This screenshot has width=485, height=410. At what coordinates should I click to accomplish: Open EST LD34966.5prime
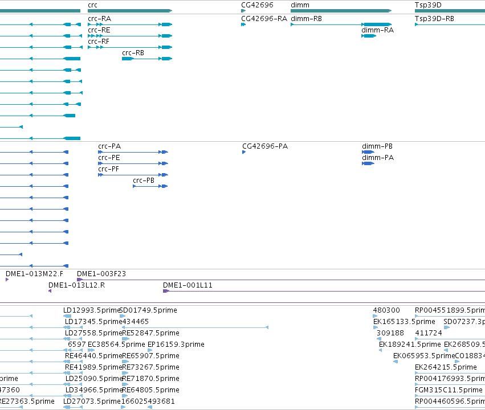(x=94, y=390)
